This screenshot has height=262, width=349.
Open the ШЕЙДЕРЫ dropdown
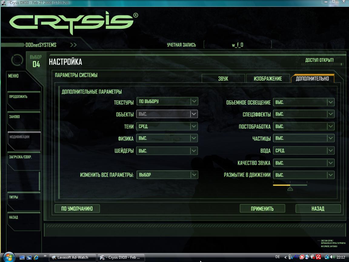pos(167,151)
